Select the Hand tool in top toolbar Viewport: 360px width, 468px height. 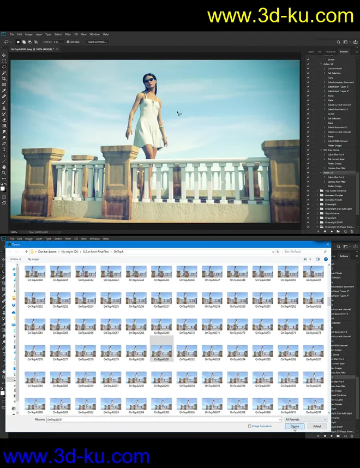4,166
